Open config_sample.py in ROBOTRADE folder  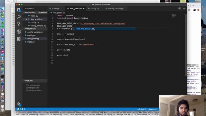tap(35, 32)
